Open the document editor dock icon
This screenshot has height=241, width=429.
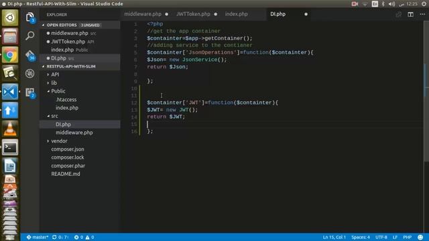tap(10, 166)
